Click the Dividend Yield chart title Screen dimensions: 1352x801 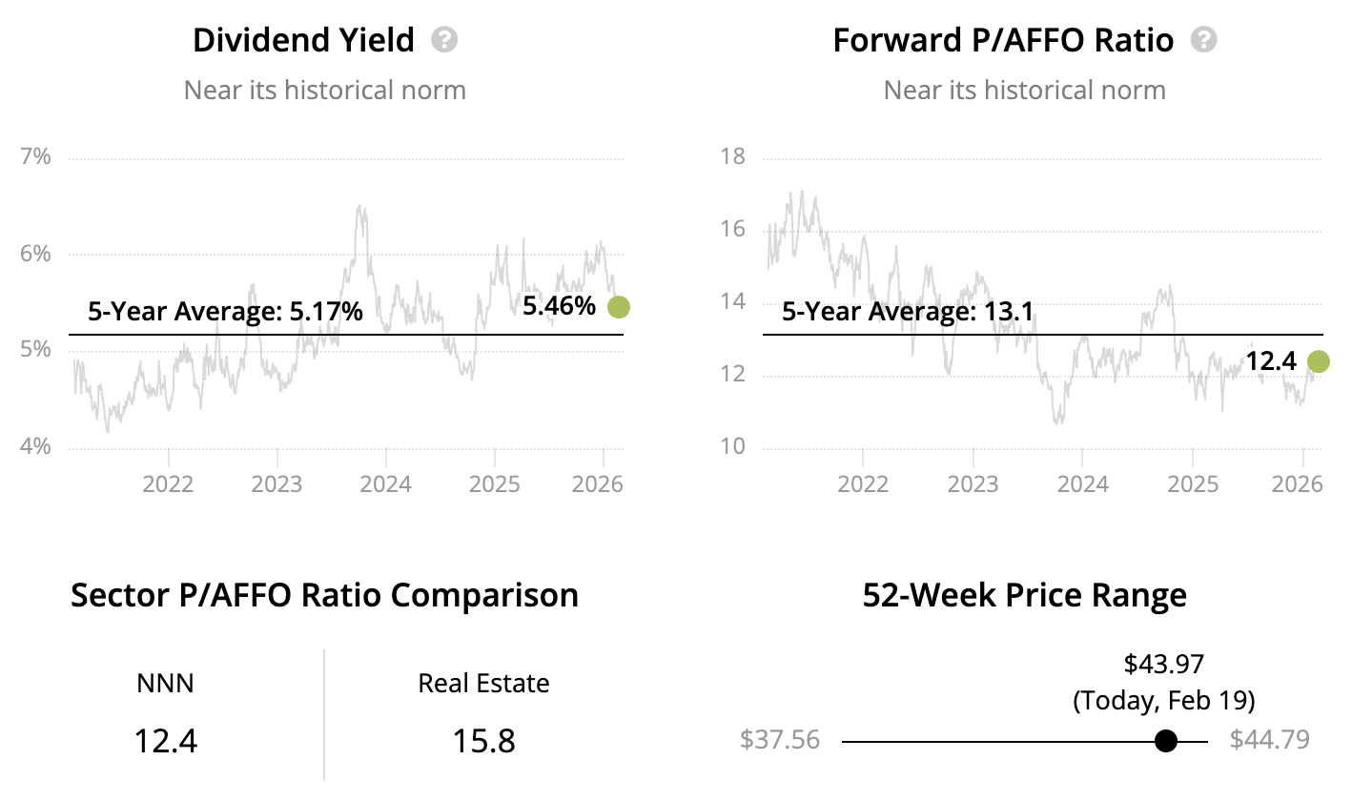(303, 40)
